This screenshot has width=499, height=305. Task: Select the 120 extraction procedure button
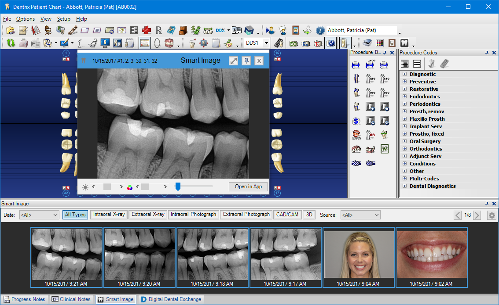[370, 79]
